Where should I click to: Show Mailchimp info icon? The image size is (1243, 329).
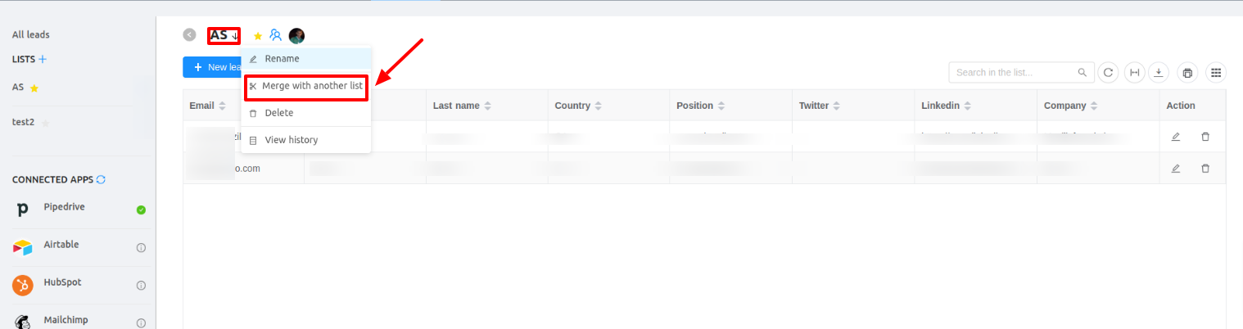point(141,323)
